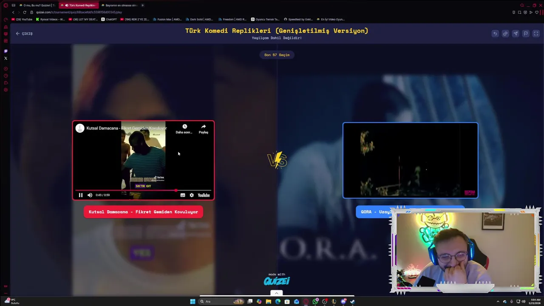The image size is (544, 306).
Task: Click Paylaş share icon on video
Action: point(204,129)
